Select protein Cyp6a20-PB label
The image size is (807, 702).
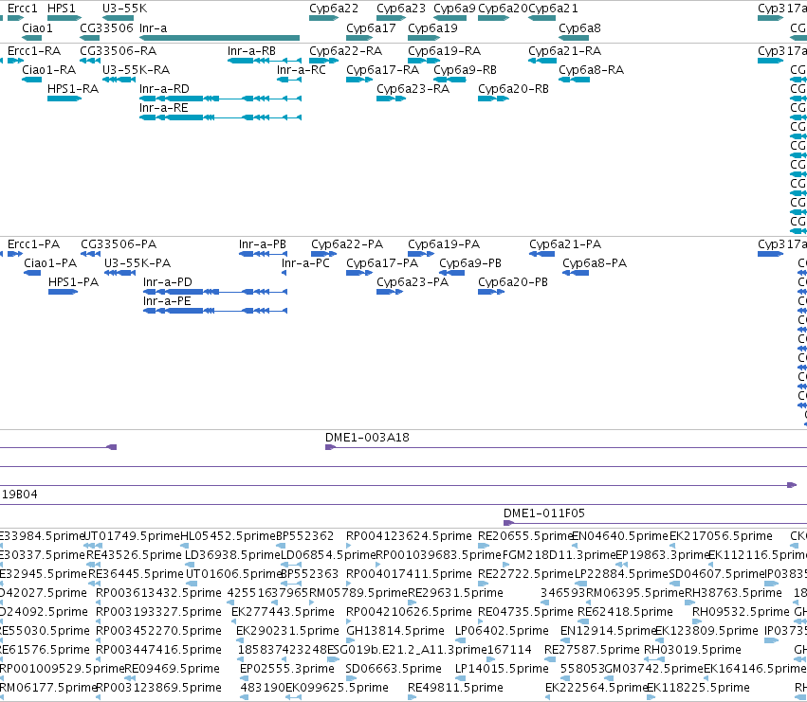tap(513, 281)
